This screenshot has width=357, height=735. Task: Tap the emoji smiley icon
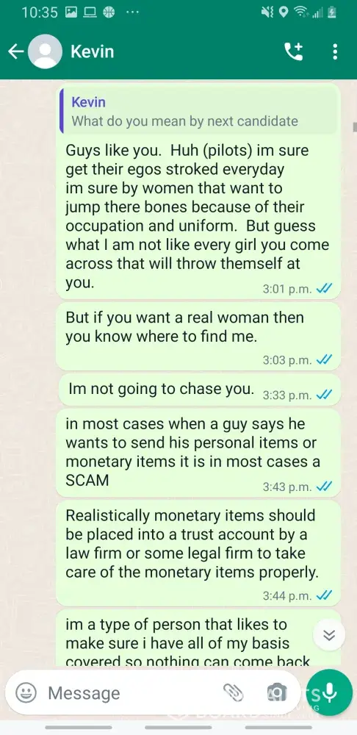pos(26,692)
